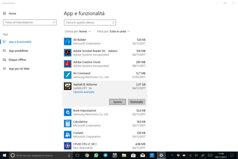238x159 pixels.
Task: Click the 510 MB size value
Action: (141, 51)
